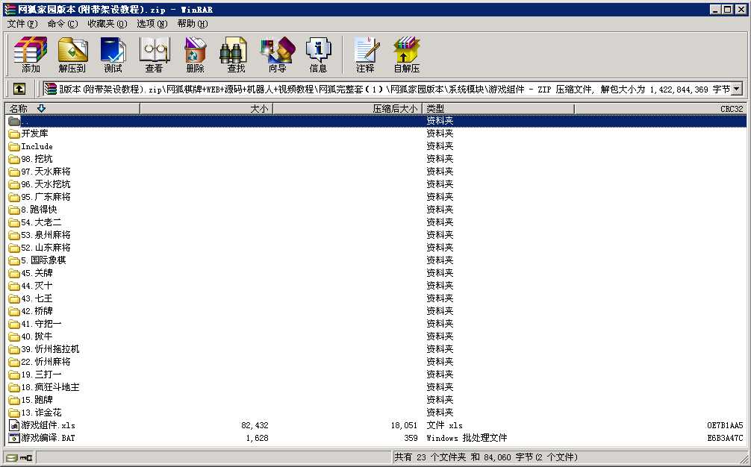751x467 pixels.
Task: Sort by 名称 column header
Action: (x=72, y=109)
